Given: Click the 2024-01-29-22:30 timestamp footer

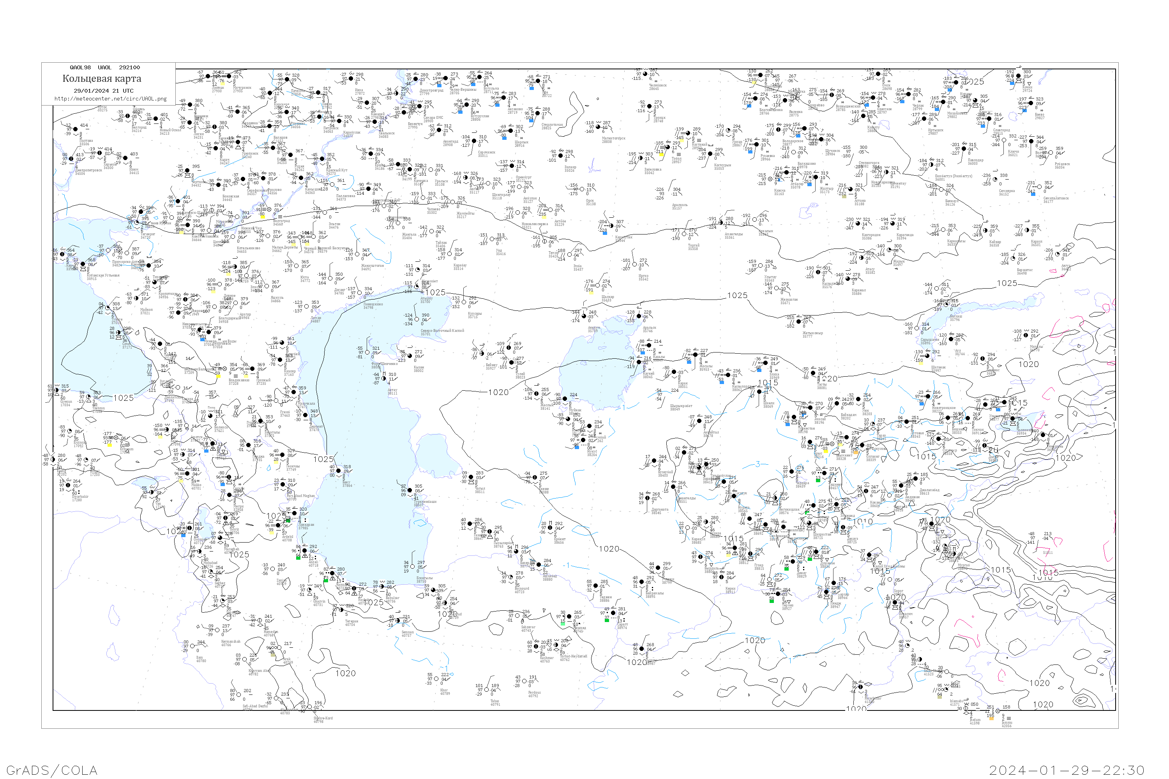Looking at the screenshot, I should coord(1067,770).
